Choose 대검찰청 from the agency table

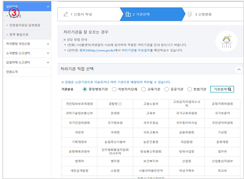tap(187, 142)
